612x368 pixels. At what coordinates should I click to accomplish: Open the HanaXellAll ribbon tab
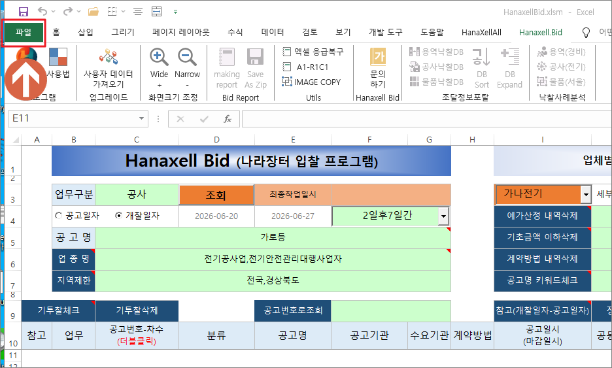pos(481,33)
